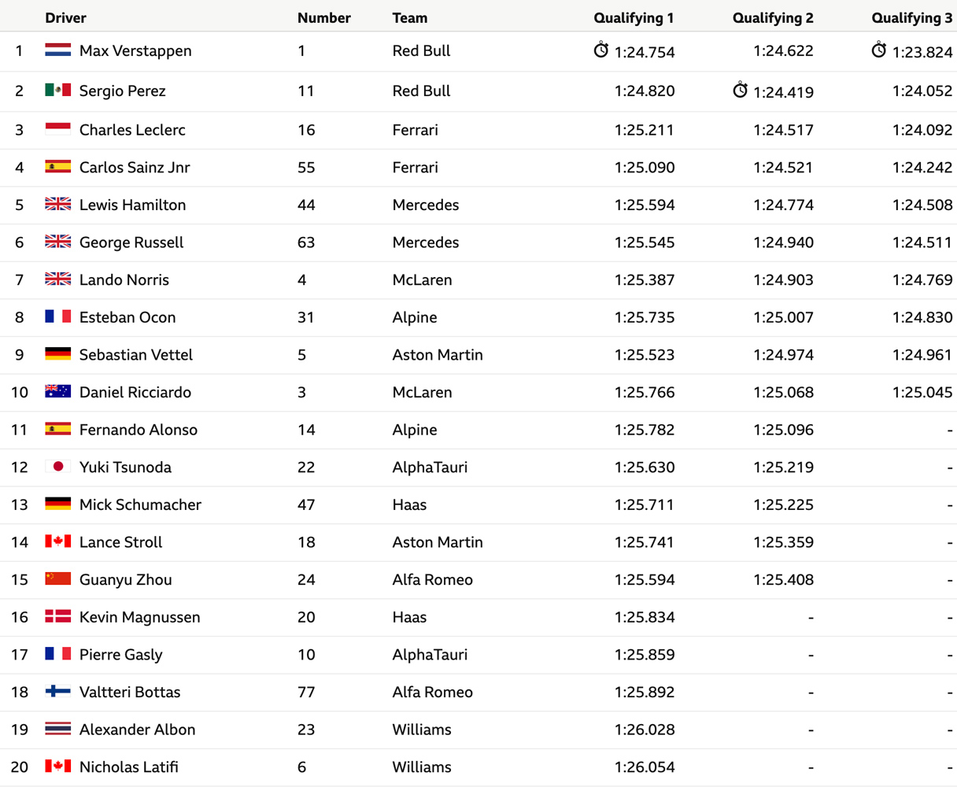Click the Netherlands flag next to Max Verstappen
Image resolution: width=957 pixels, height=787 pixels.
58,50
